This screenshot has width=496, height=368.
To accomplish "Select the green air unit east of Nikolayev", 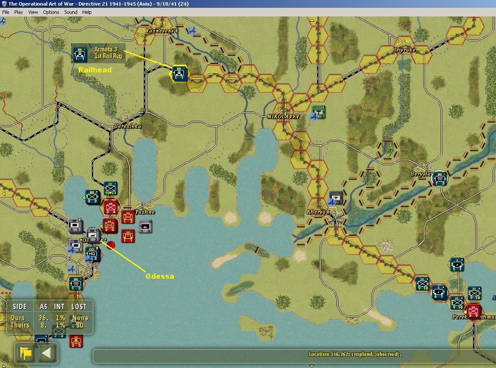I will [x=318, y=112].
